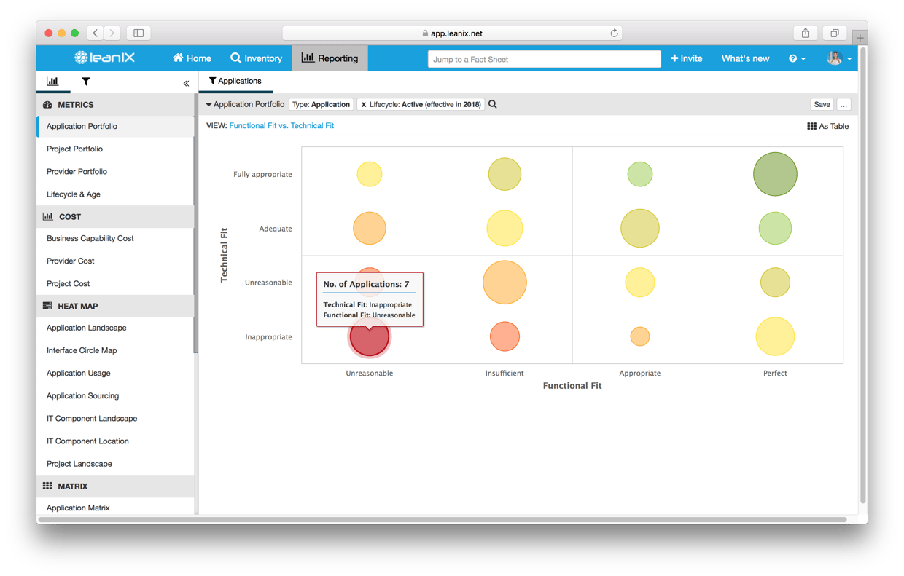904x576 pixels.
Task: Expand the Application Portfolio report dropdown
Action: point(210,104)
